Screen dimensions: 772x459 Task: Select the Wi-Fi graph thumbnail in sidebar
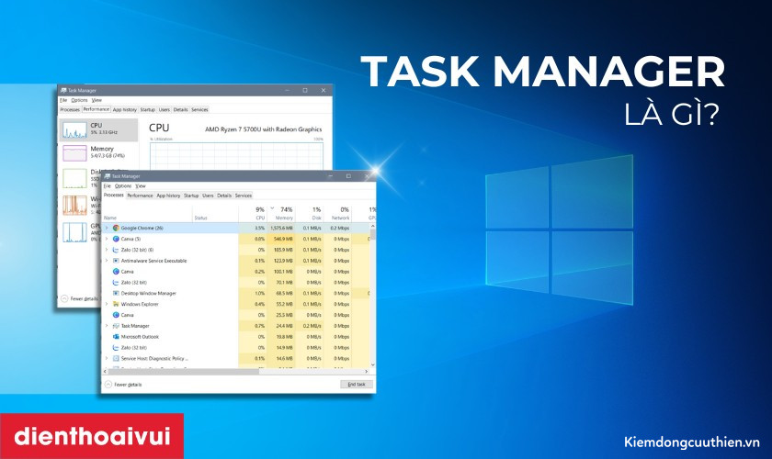(74, 205)
